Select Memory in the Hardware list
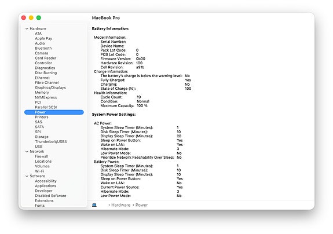The image size is (333, 234). click(x=42, y=92)
